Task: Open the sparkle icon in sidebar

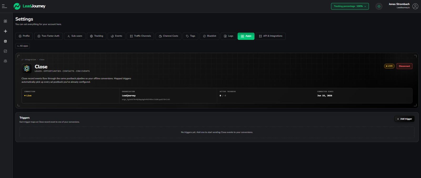Action: [x=5, y=31]
